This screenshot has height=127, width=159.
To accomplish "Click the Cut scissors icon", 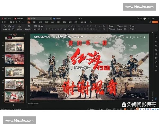I will (13, 26).
